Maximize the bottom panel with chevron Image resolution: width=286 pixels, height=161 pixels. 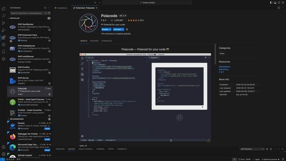[279, 149]
